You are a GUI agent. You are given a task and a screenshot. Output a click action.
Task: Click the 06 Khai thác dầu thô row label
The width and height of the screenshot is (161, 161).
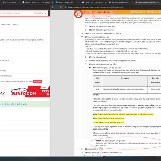tap(103, 34)
